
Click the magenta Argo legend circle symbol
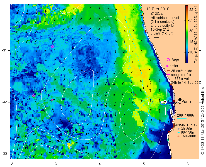[x=168, y=60]
